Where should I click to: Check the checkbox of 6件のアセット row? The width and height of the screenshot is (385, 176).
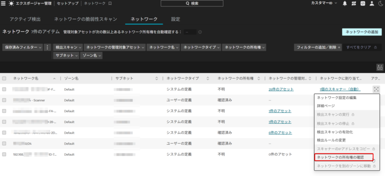pyautogui.click(x=4, y=133)
